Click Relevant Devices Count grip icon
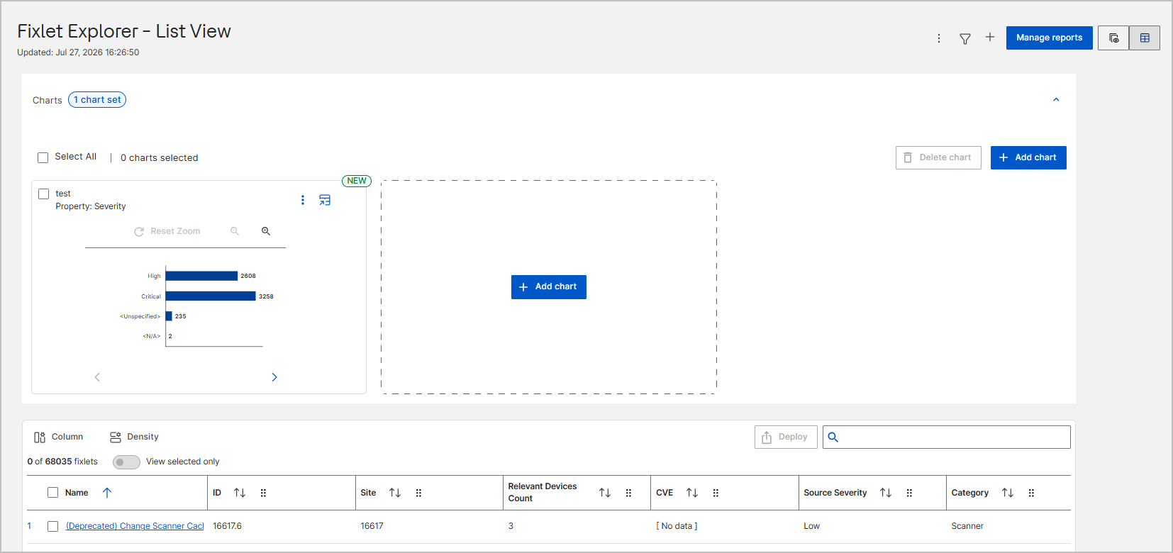The image size is (1173, 553). click(x=628, y=493)
